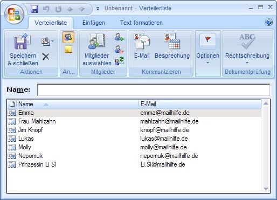Click contact card icon beside Nepomuk
This screenshot has width=277, height=200.
[x=12, y=156]
